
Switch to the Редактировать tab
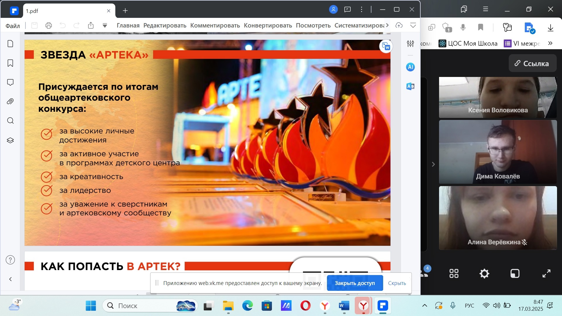pyautogui.click(x=165, y=25)
